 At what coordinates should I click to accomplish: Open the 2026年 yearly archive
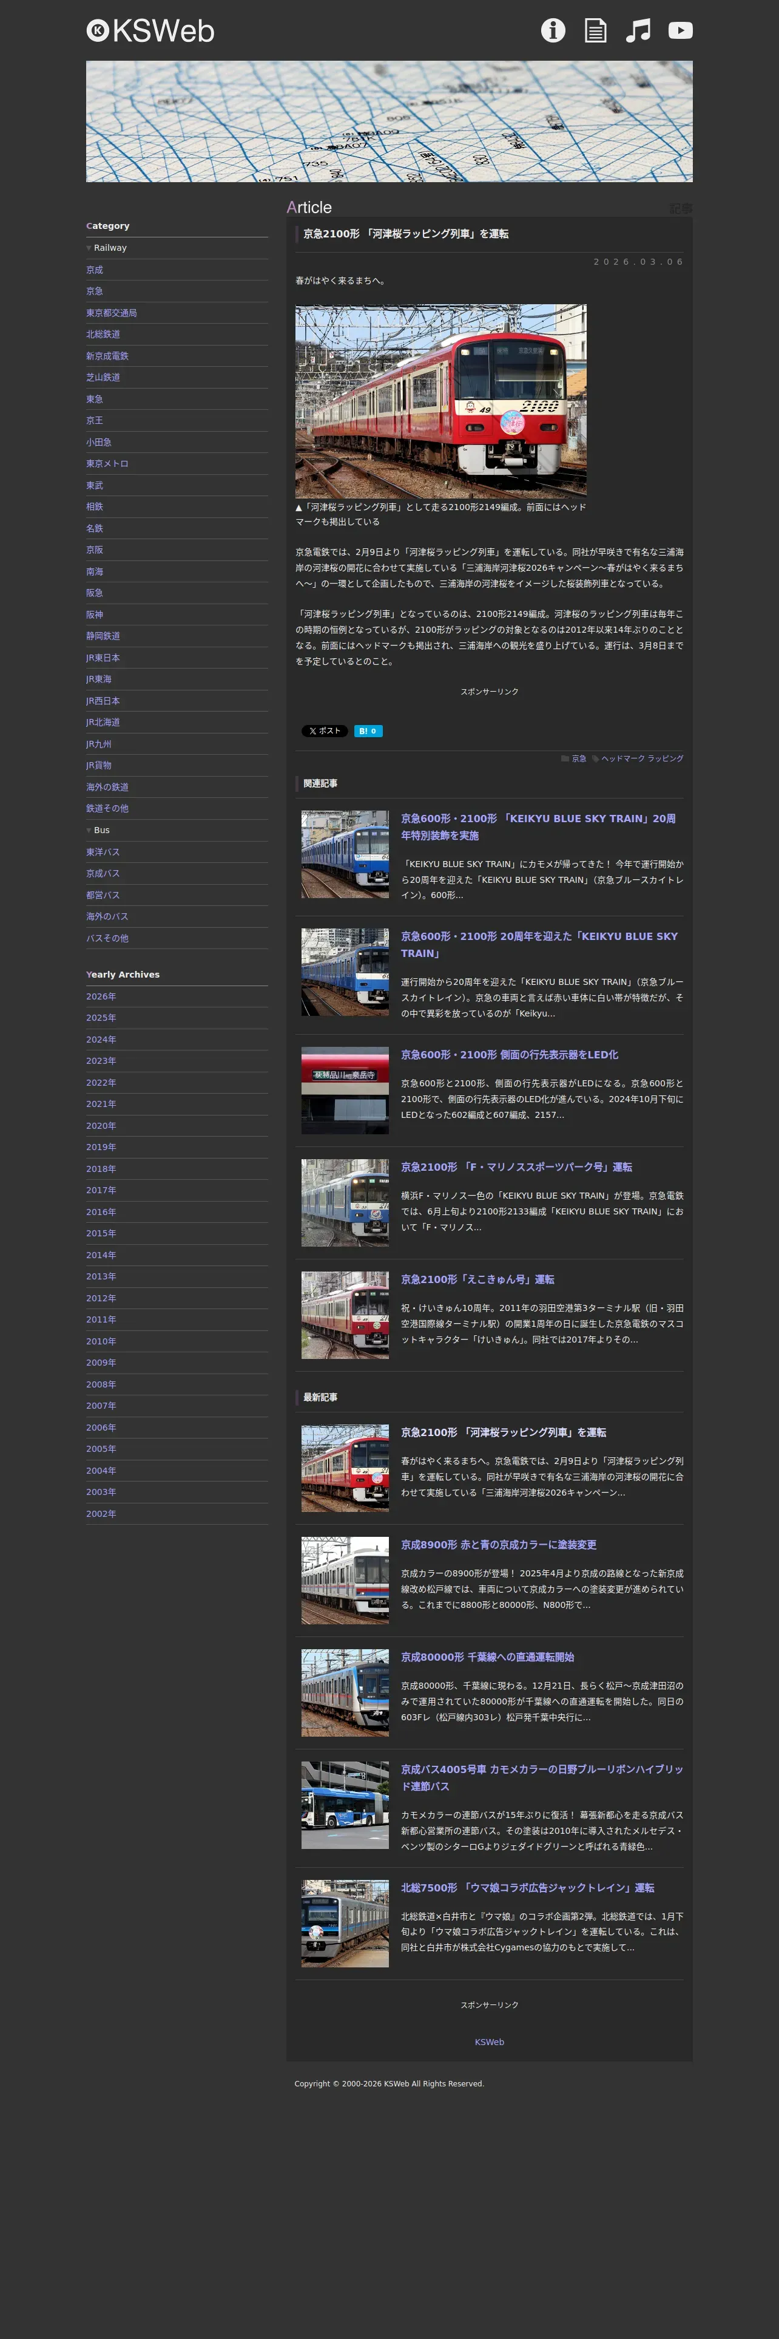101,997
